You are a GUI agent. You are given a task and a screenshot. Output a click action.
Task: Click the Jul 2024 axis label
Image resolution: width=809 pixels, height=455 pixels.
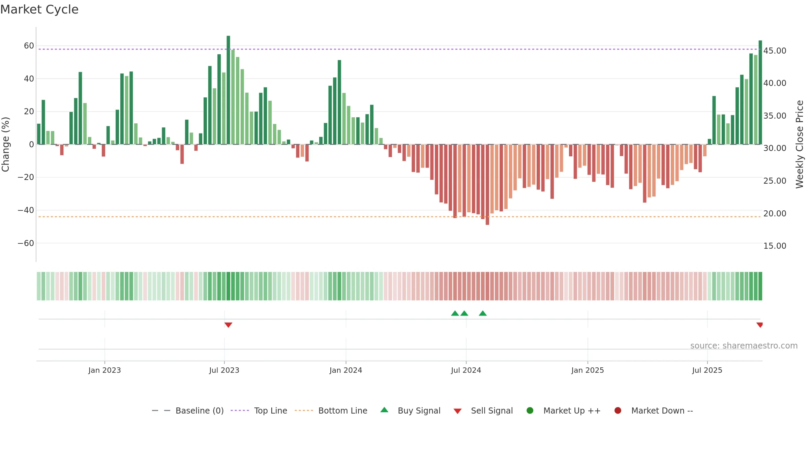(466, 370)
